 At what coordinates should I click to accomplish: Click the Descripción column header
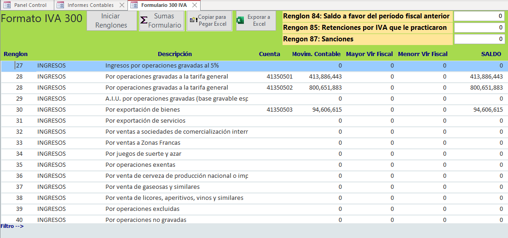pos(175,54)
